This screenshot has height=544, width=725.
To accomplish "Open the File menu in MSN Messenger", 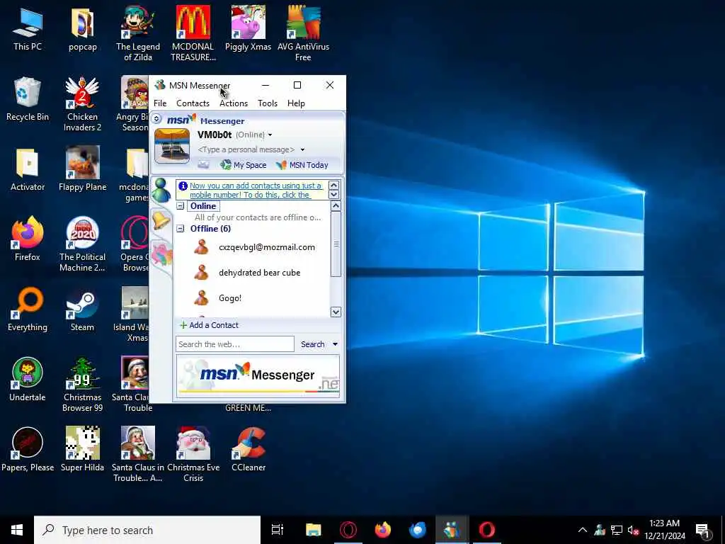I will coord(160,103).
